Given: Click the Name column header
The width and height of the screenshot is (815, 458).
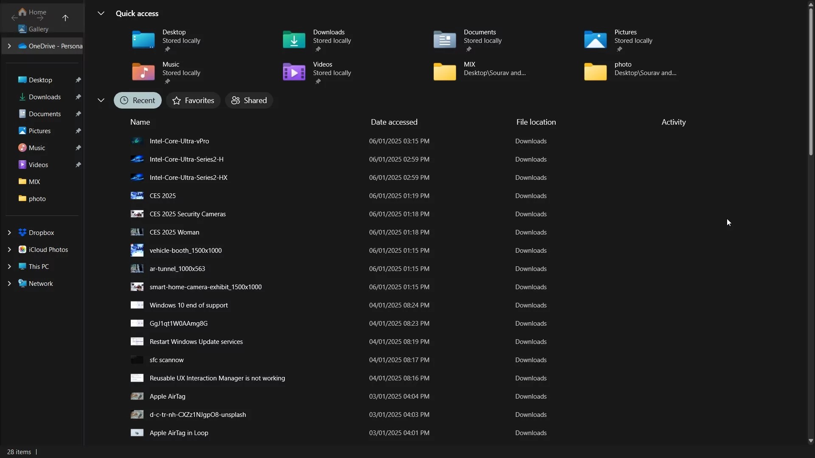Looking at the screenshot, I should pyautogui.click(x=140, y=122).
